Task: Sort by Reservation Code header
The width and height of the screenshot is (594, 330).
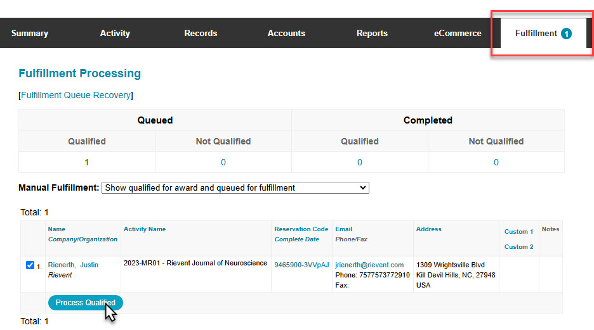Action: coord(301,229)
